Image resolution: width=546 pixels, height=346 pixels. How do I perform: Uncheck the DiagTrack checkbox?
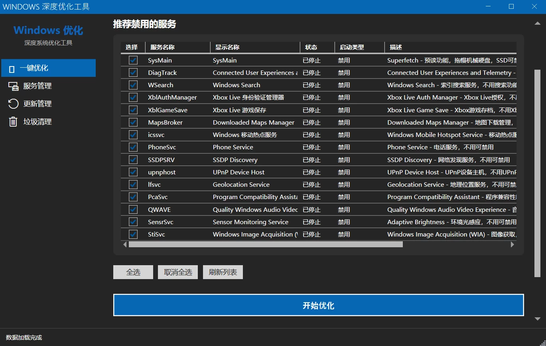(132, 72)
